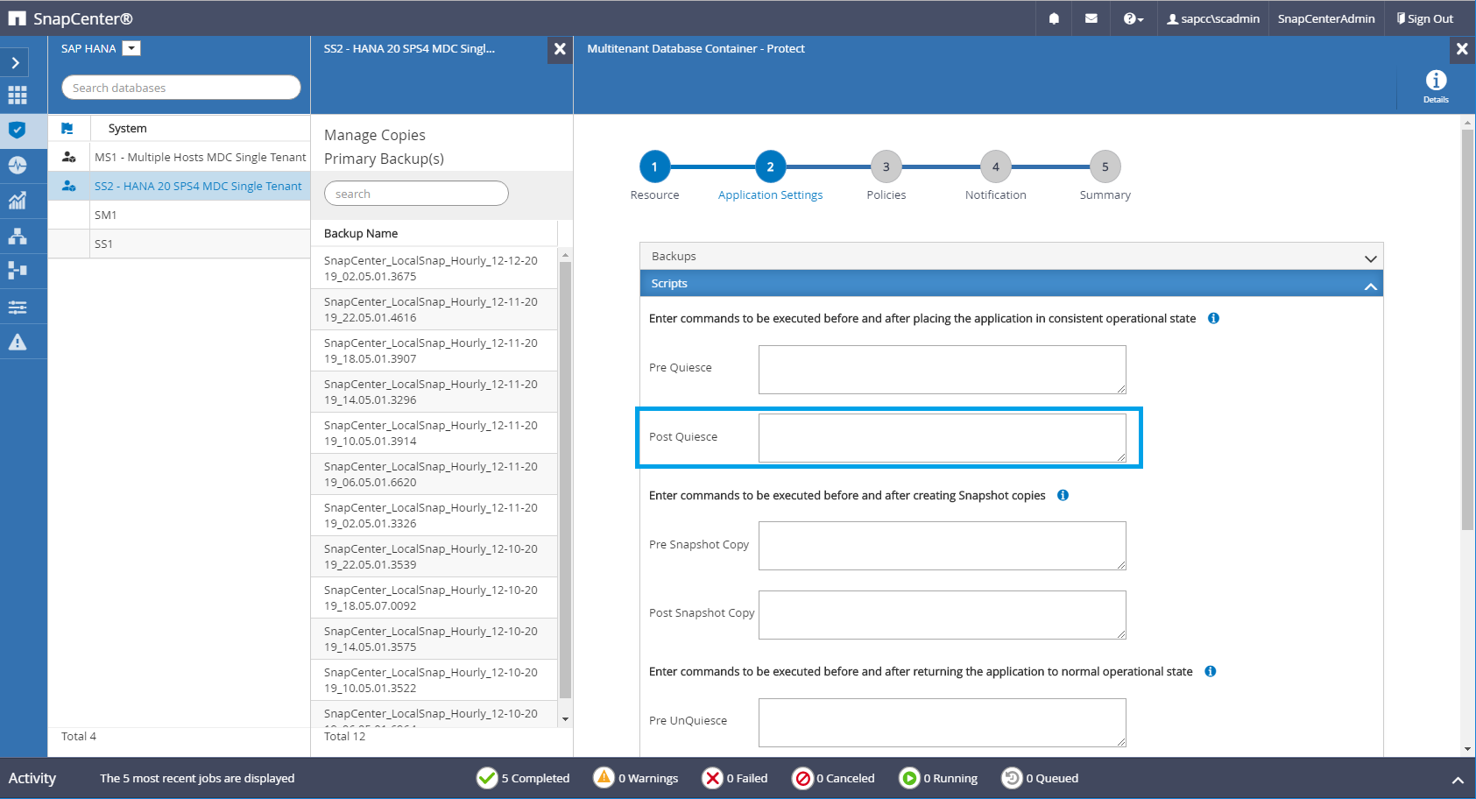Select backup SnapCenter_LocalSnap_Hourly_12-12-2019_02.05.01.3675
The image size is (1476, 799).
coord(434,268)
